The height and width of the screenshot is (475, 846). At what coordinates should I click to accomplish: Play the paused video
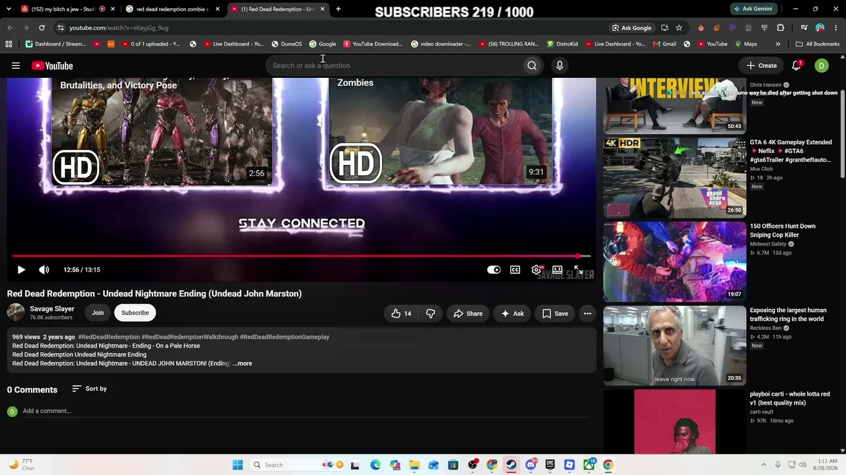click(21, 270)
